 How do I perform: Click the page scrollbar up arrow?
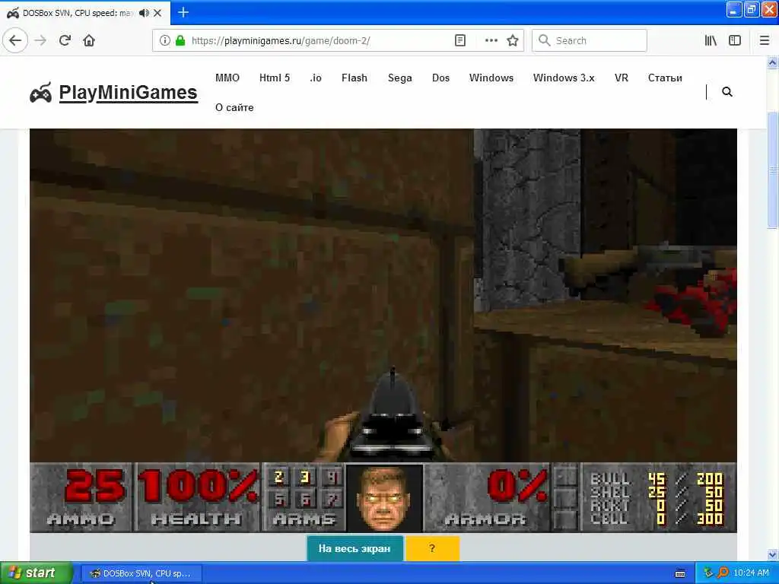coord(772,62)
